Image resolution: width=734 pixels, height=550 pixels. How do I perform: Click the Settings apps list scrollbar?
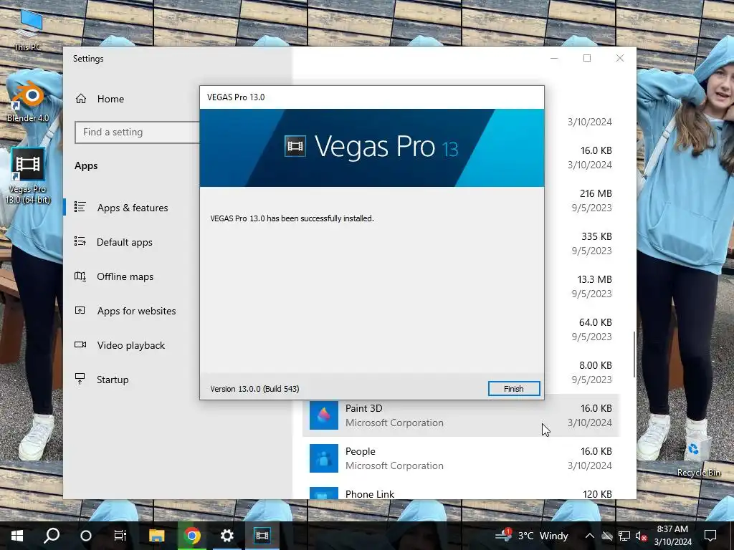click(x=634, y=354)
